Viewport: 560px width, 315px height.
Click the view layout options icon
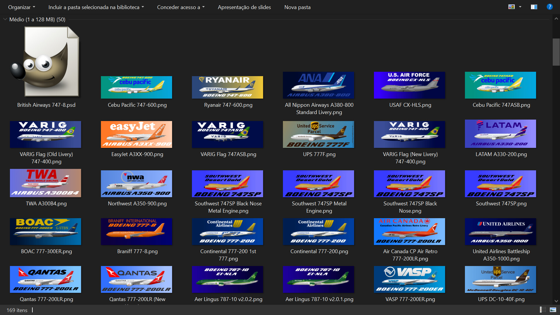coord(512,7)
